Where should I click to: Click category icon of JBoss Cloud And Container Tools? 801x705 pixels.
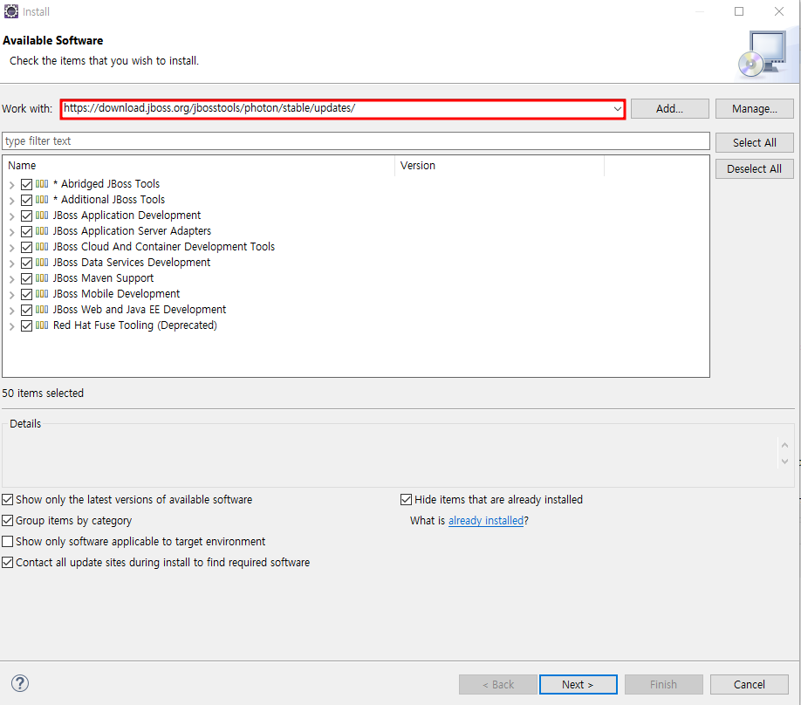pos(42,247)
